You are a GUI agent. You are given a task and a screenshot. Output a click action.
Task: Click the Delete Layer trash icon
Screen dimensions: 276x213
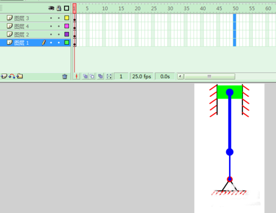point(65,76)
